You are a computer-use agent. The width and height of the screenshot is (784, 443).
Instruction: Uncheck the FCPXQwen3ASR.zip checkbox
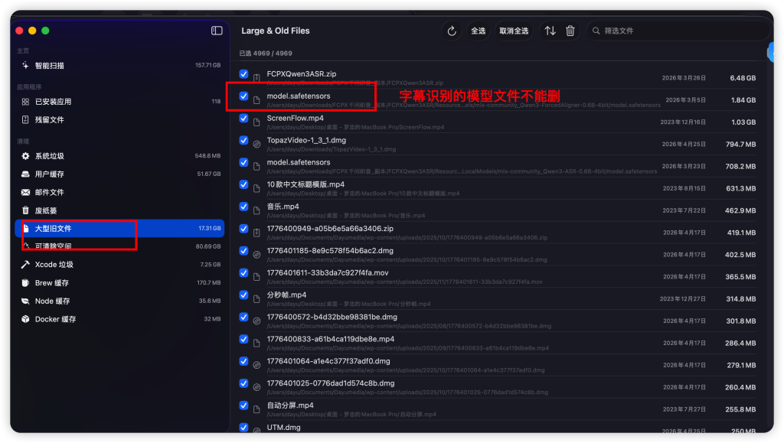coord(243,74)
